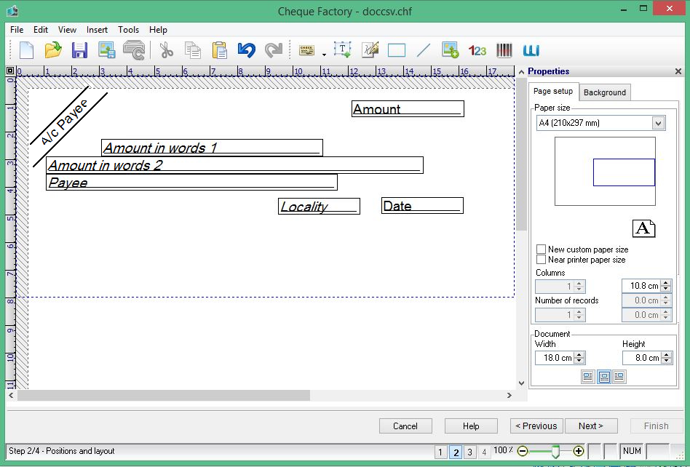The image size is (690, 467).
Task: Go to step 1 in status bar
Action: pyautogui.click(x=440, y=452)
